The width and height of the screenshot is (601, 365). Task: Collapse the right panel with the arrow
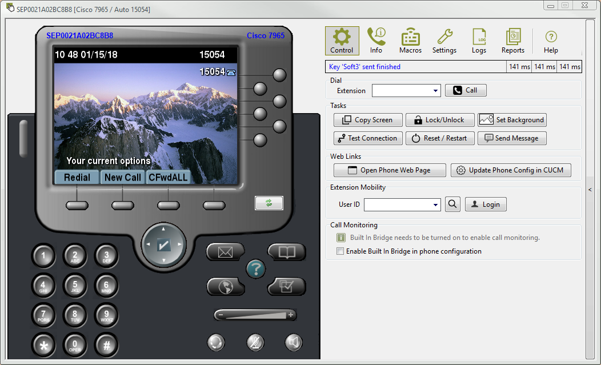[590, 190]
